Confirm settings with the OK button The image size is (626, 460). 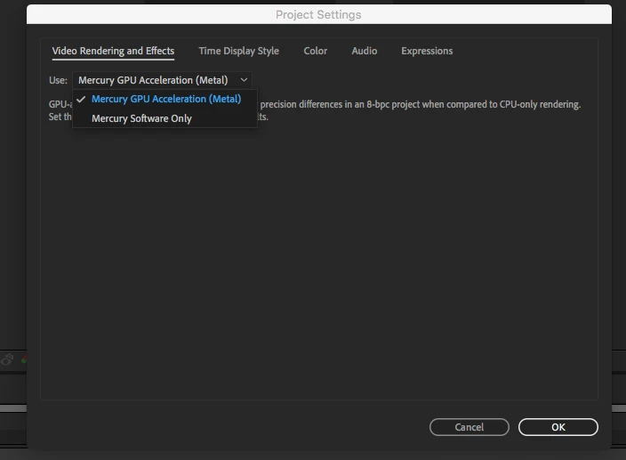coord(558,427)
